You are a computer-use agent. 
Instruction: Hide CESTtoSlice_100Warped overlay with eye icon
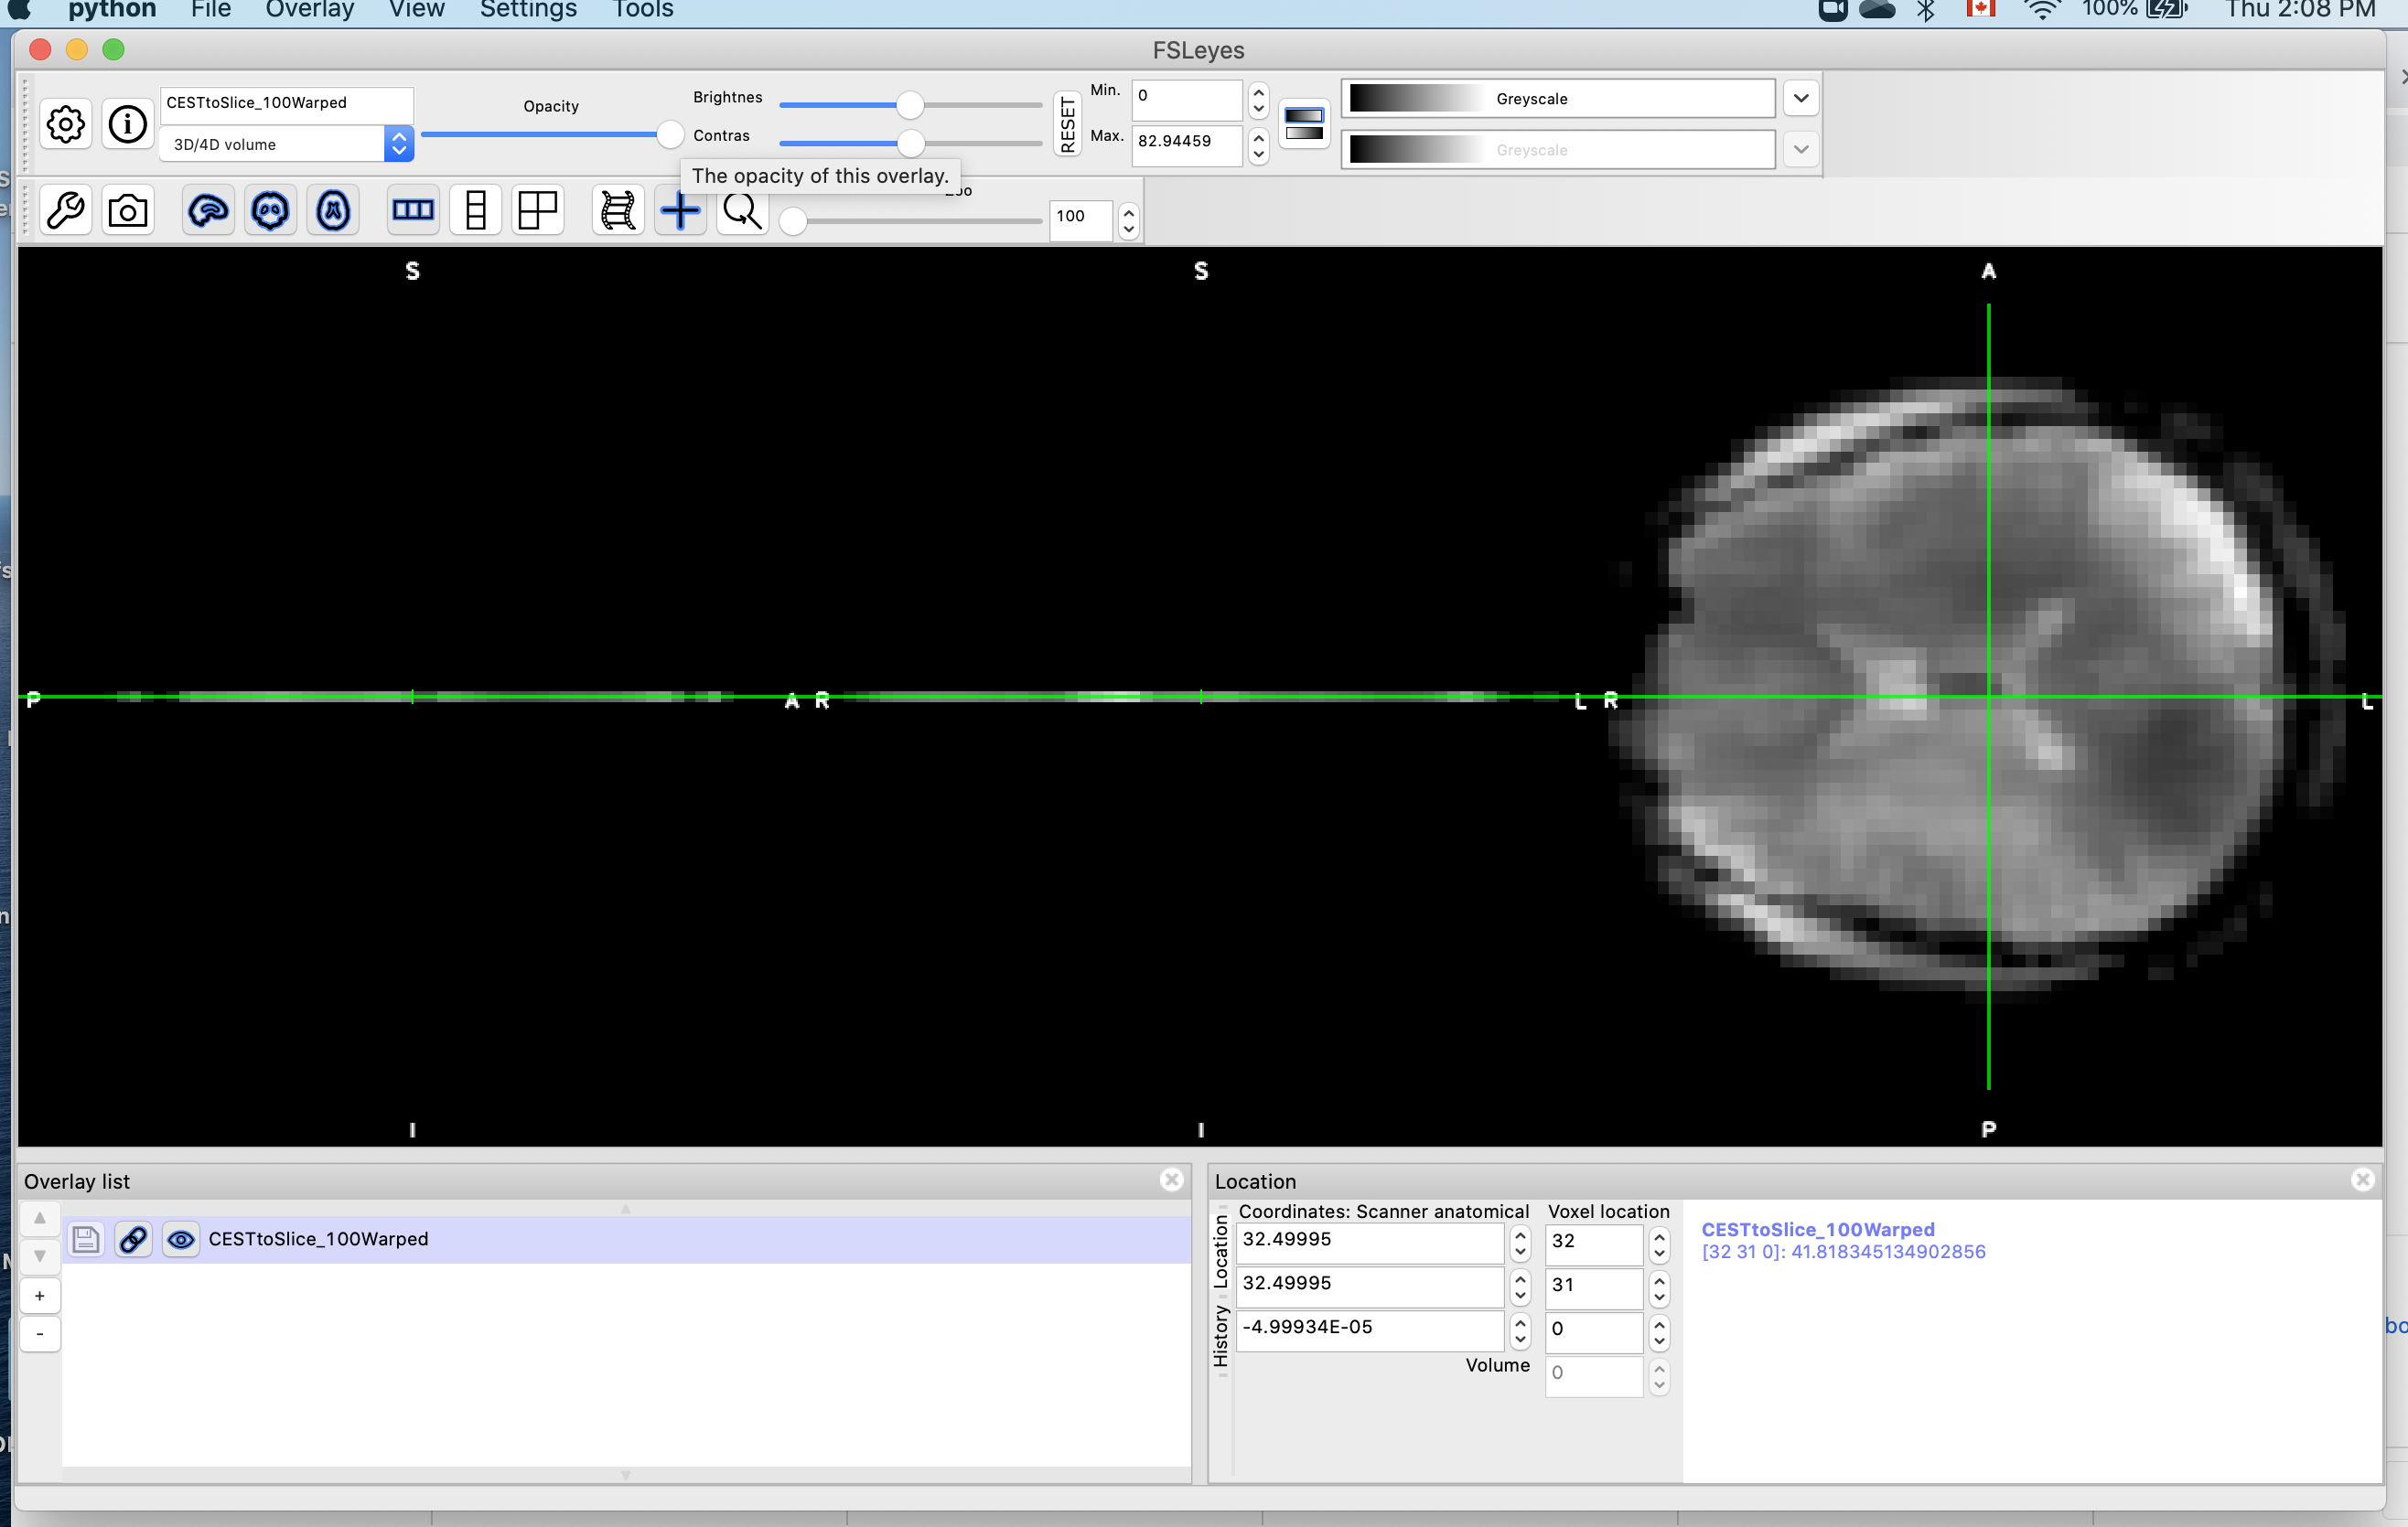181,1239
